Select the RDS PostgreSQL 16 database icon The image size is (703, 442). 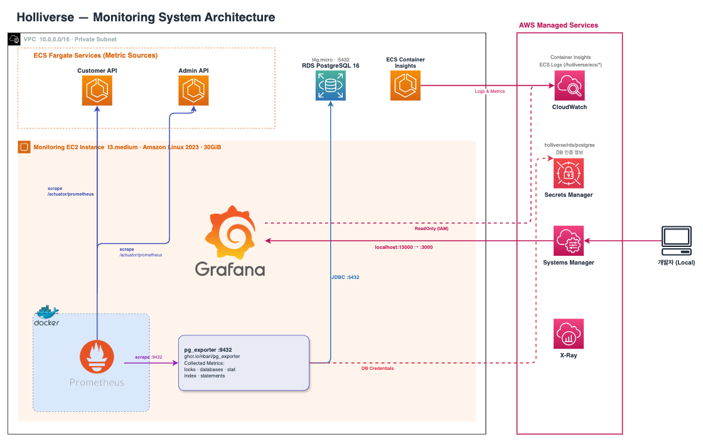(x=330, y=86)
